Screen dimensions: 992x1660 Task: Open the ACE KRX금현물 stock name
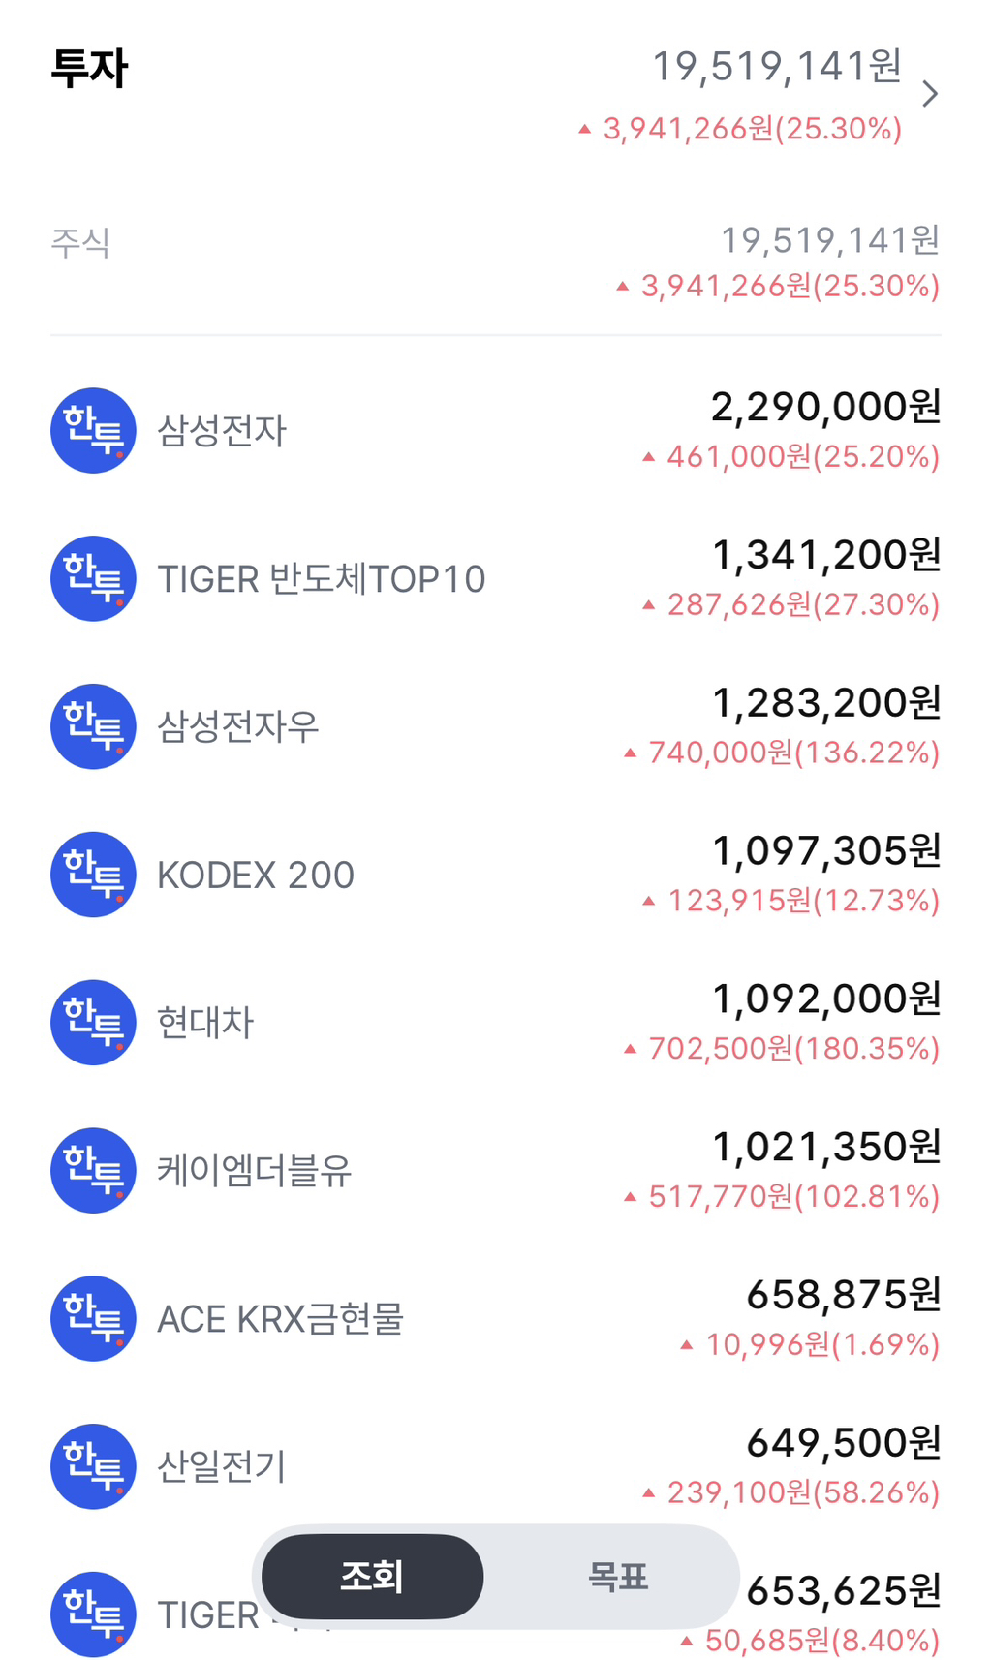(281, 1319)
